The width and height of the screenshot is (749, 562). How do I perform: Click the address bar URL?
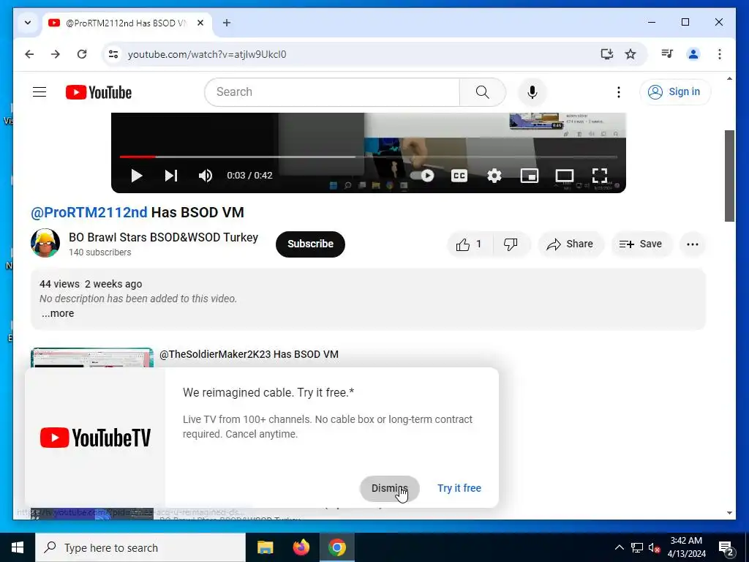coord(207,54)
